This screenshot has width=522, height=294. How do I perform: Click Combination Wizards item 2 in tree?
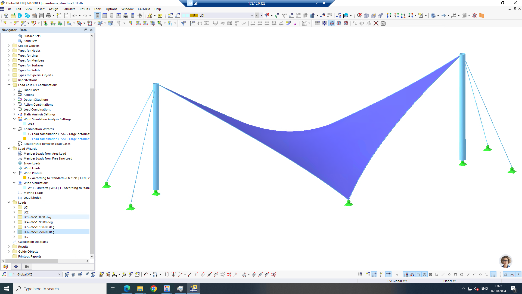58,139
